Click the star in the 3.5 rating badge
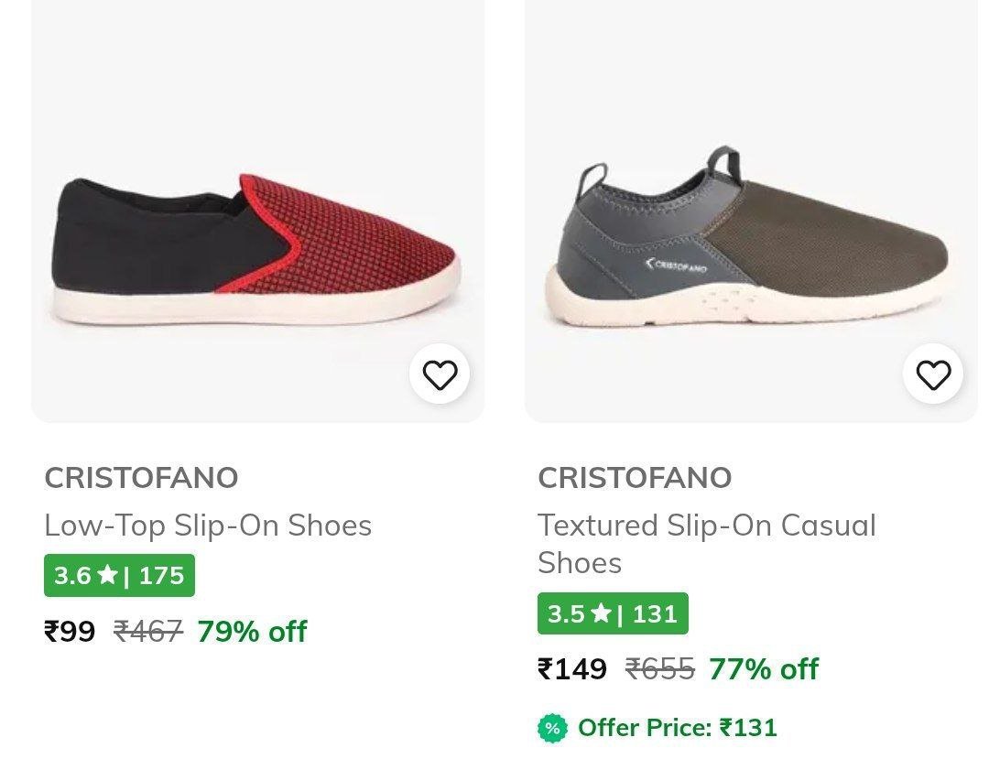 pyautogui.click(x=601, y=613)
